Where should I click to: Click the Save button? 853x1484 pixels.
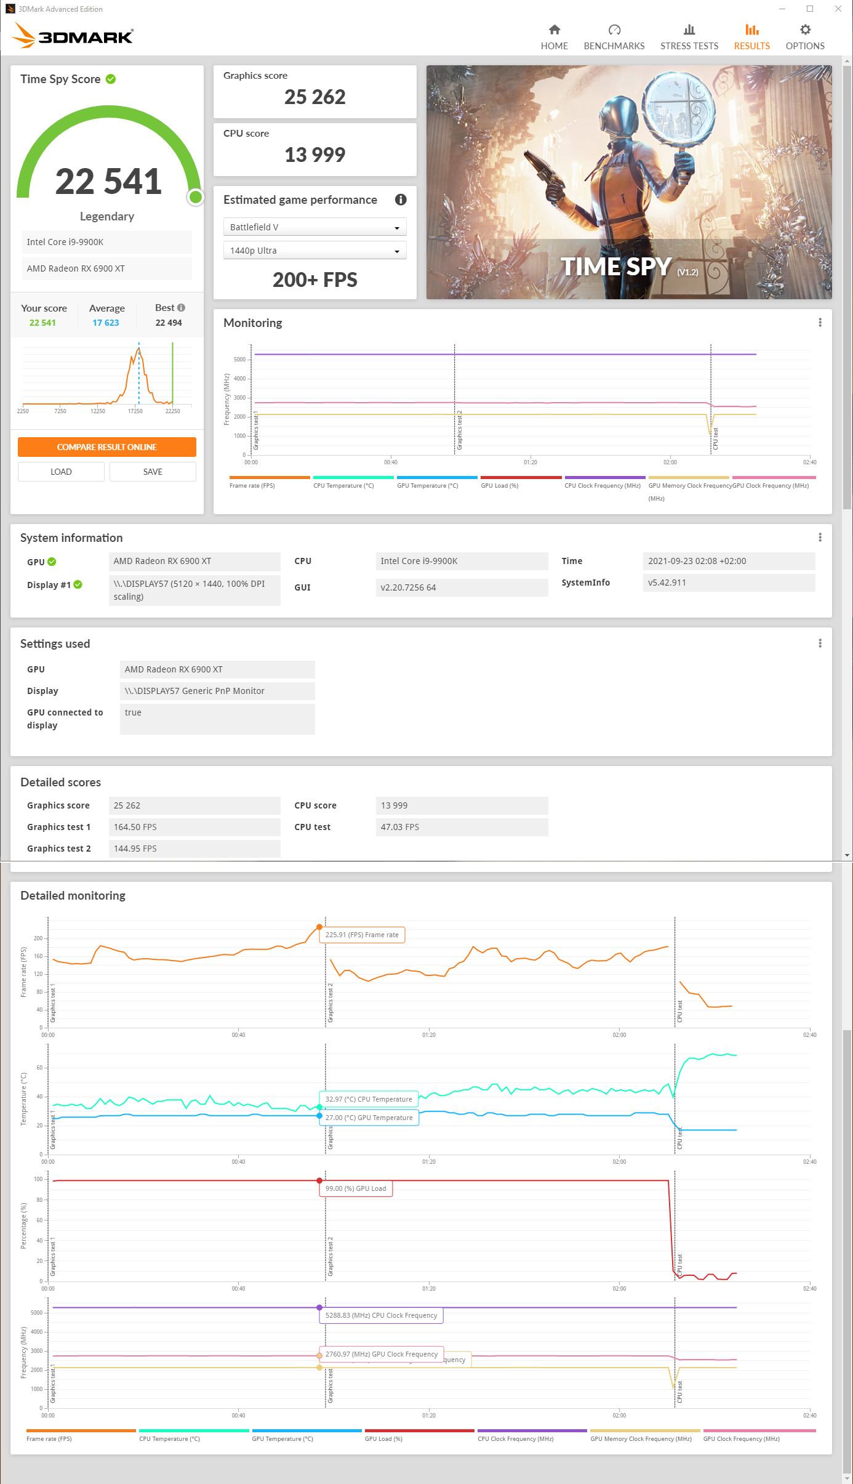(x=153, y=472)
